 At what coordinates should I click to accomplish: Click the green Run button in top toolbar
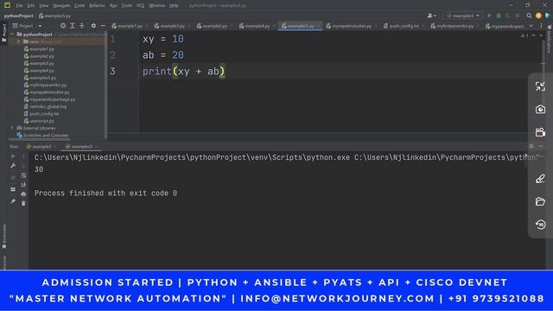(x=489, y=16)
